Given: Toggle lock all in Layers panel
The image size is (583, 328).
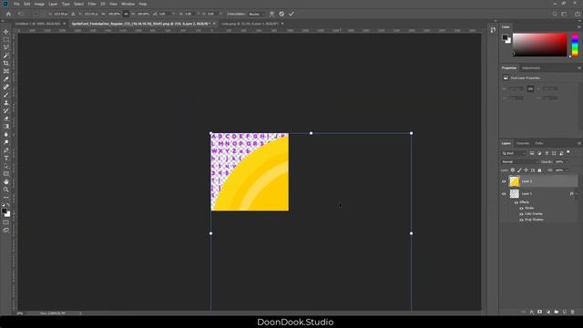Looking at the screenshot, I should tap(539, 170).
